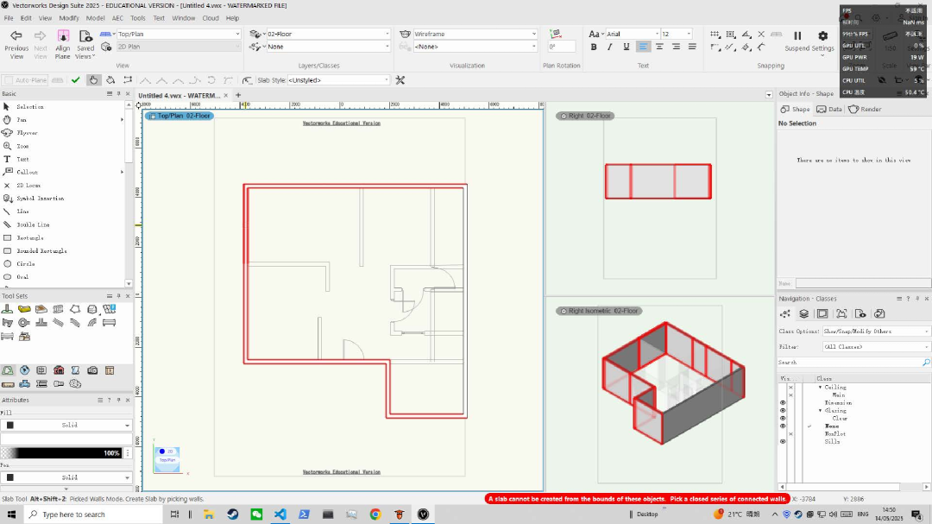This screenshot has width=932, height=524.
Task: Click Suspend Snapping pause button
Action: [x=797, y=36]
